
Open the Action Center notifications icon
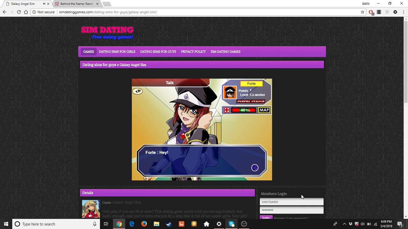400,224
